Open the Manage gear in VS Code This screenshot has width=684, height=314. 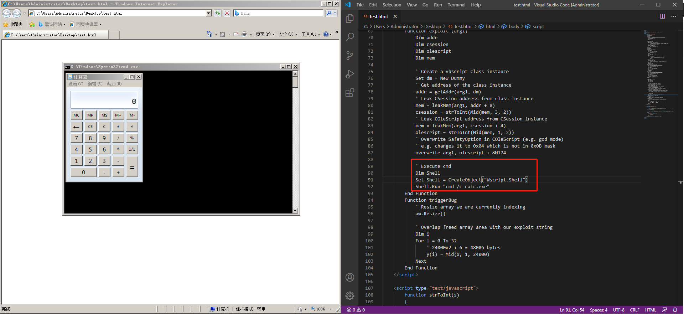coord(350,296)
